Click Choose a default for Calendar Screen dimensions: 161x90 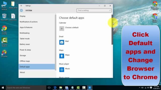72,27
